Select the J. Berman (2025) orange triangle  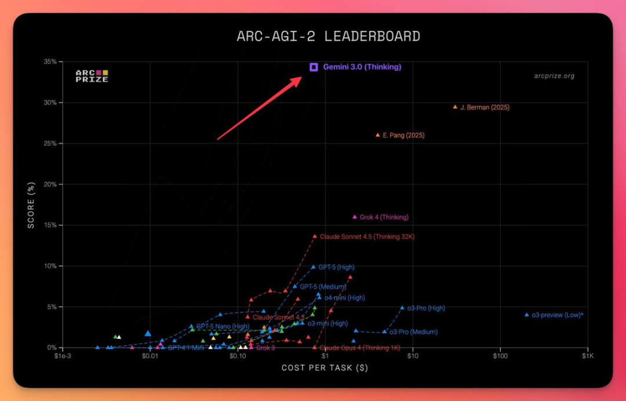coord(455,107)
